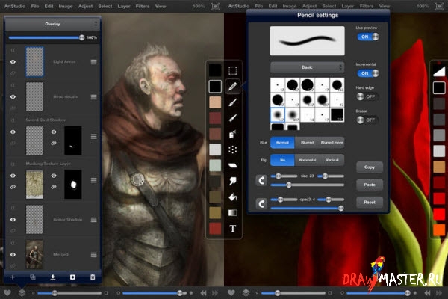This screenshot has height=299, width=448.
Task: Open the Head details layer options handle
Action: click(x=93, y=97)
